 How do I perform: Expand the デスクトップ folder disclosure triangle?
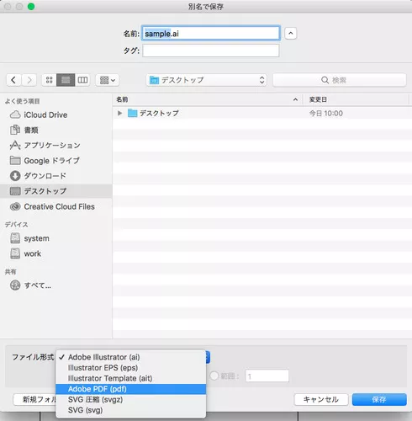(119, 113)
